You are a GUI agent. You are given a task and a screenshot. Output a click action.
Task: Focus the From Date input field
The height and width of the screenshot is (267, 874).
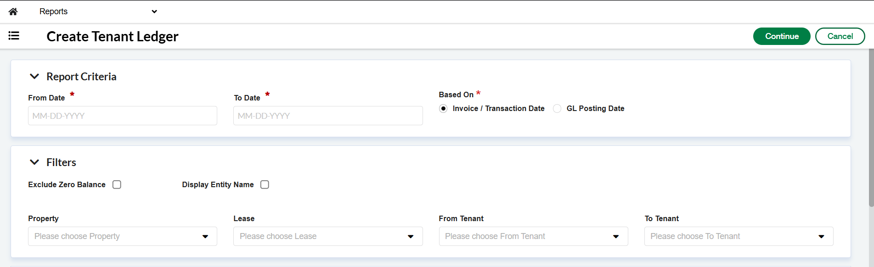tap(123, 116)
